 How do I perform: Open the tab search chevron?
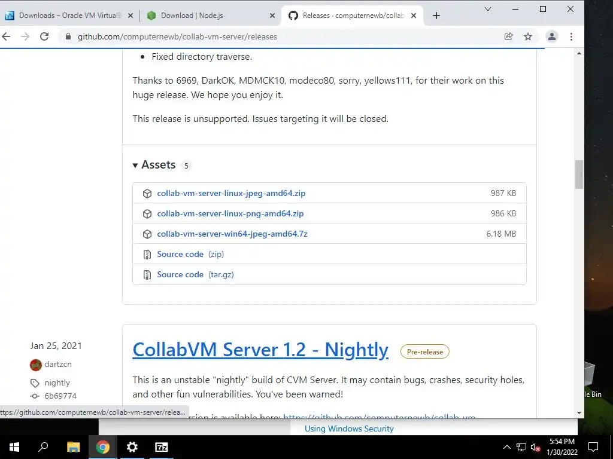tap(487, 9)
